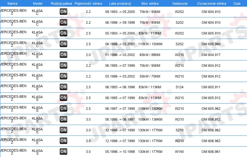Click the ON icon in the W210 OM 606.962 row

(63, 141)
